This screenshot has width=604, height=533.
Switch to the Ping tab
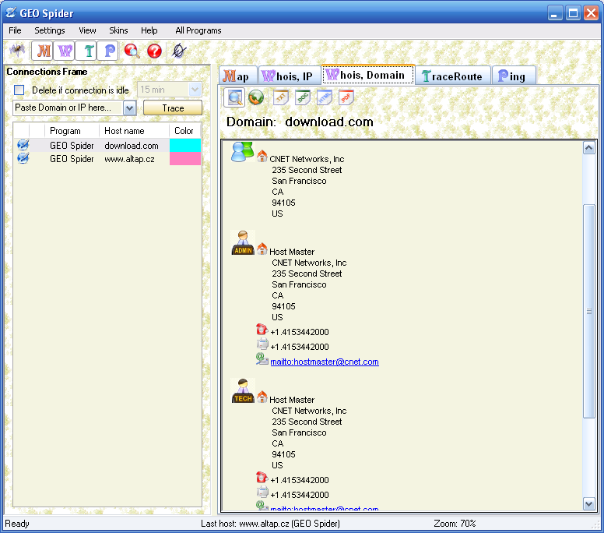click(x=514, y=76)
